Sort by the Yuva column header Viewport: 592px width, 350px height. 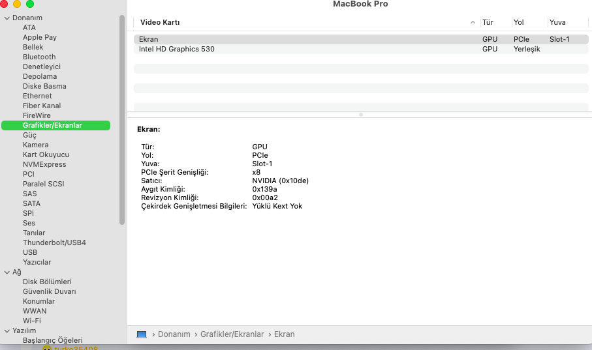557,22
